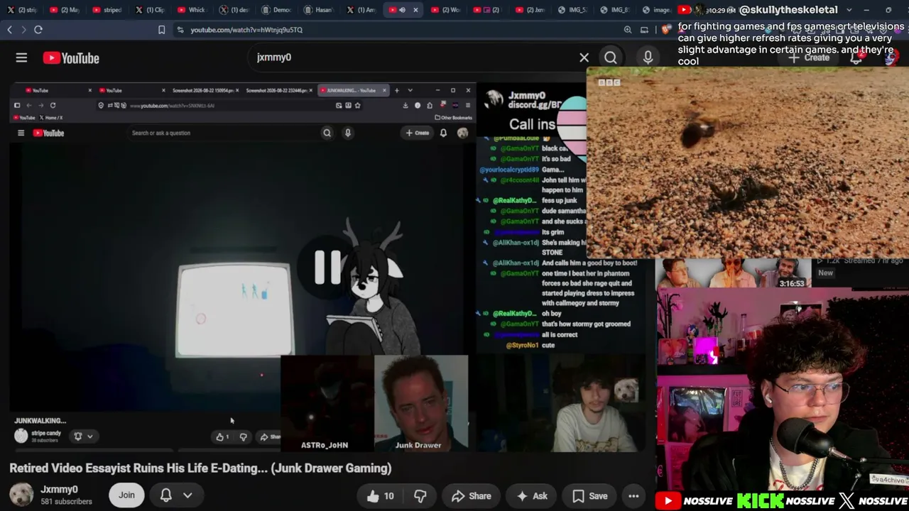
Task: Open inner browser's 'Home / X' bookmark
Action: (51, 117)
